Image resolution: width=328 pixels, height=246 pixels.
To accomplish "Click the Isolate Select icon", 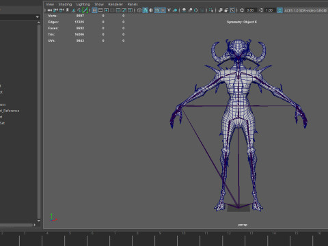I will (211, 10).
